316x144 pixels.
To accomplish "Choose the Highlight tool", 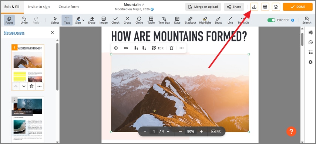I will coord(205,20).
